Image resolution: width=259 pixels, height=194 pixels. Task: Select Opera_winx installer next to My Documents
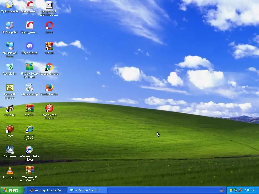coord(29,5)
